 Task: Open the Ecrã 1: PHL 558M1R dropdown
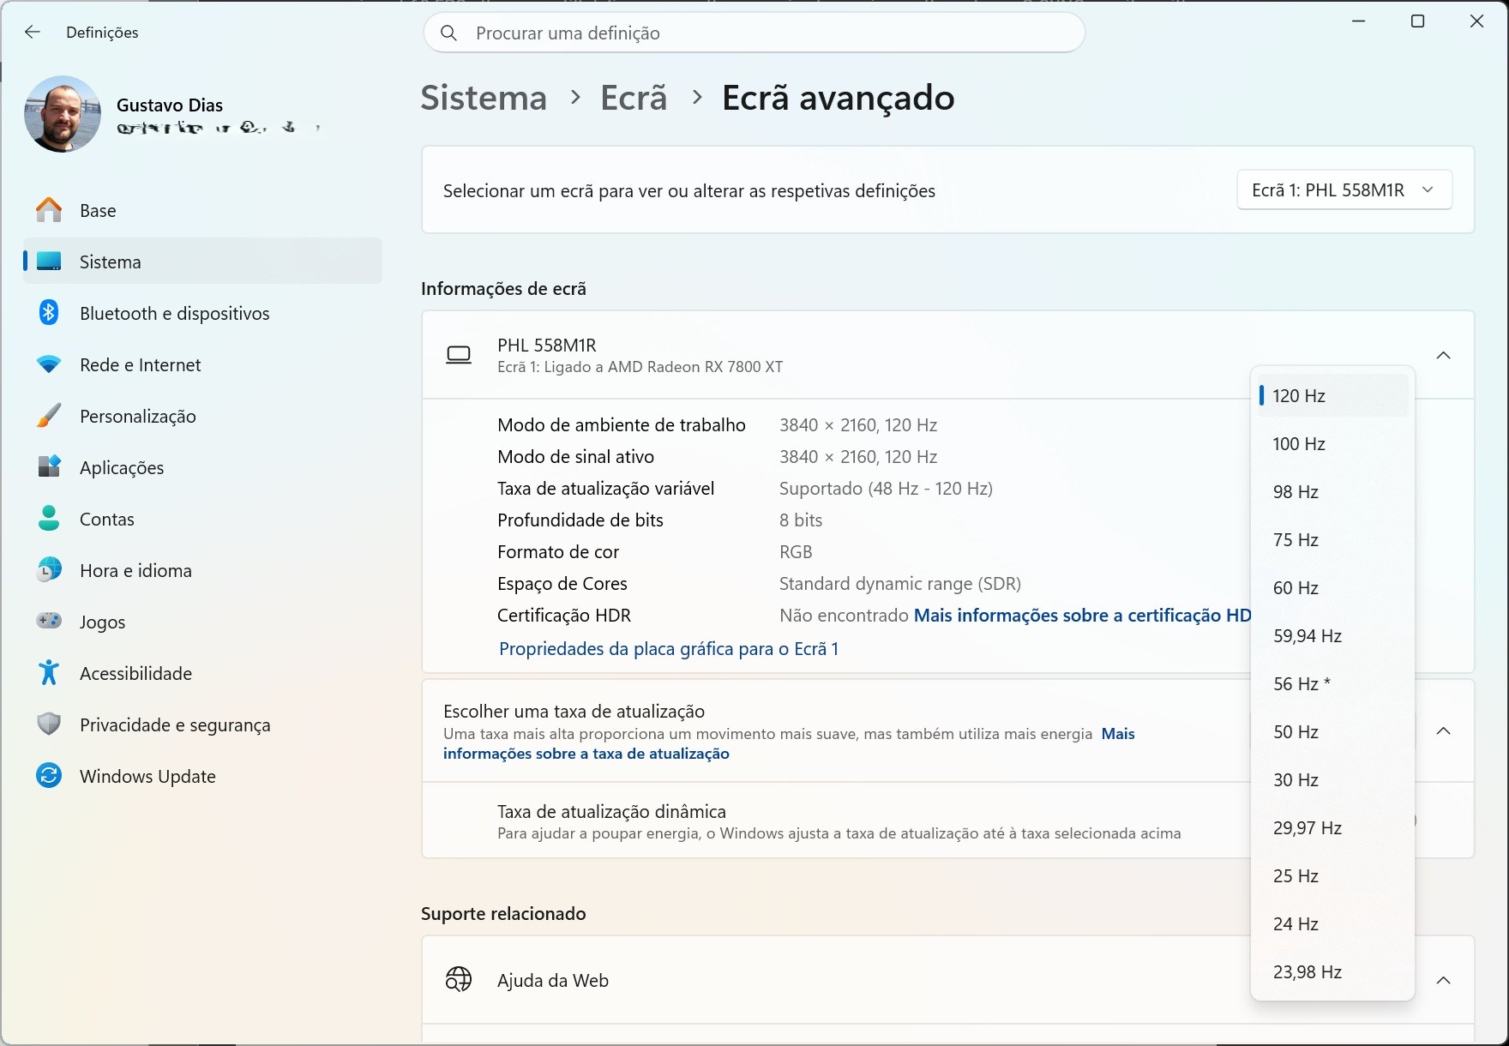1344,190
